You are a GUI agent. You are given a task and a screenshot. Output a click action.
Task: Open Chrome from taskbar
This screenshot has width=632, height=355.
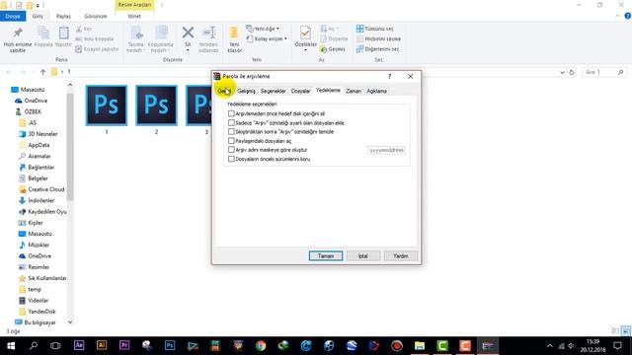261,346
